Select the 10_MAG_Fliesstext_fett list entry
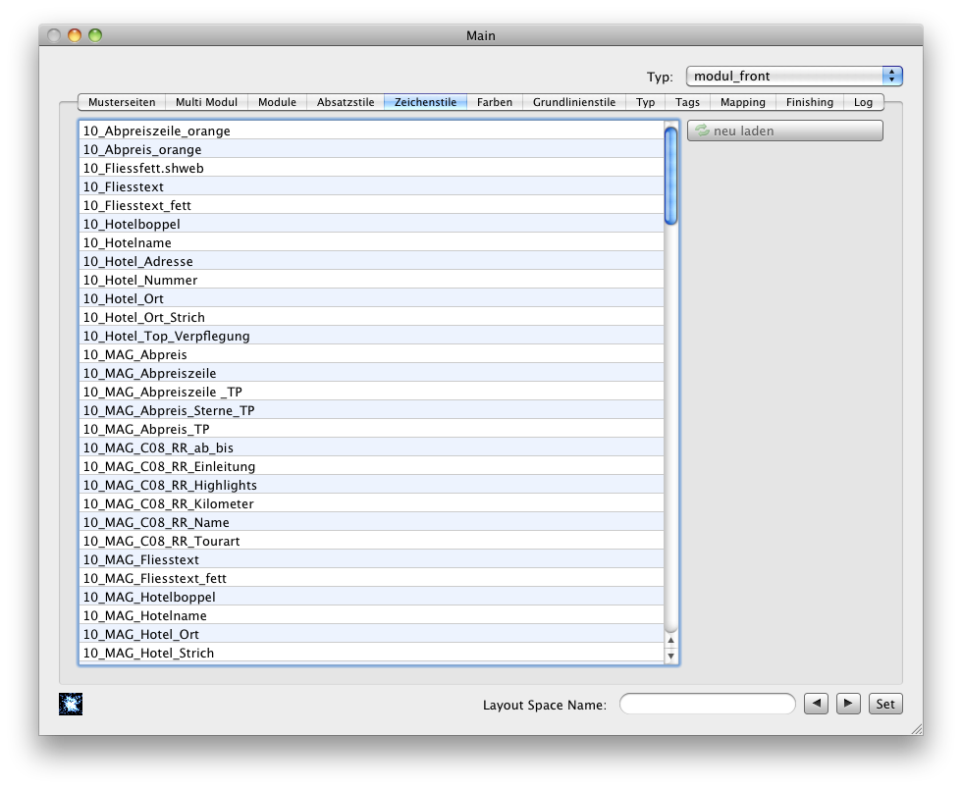962x789 pixels. coord(155,578)
